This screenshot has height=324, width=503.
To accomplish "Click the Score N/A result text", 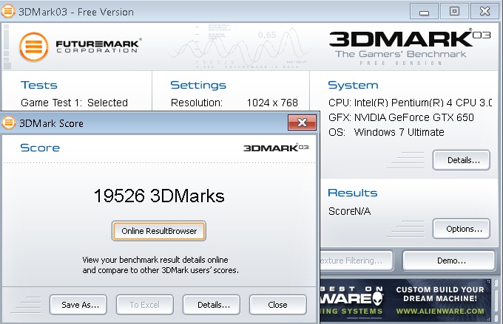I will pos(349,211).
